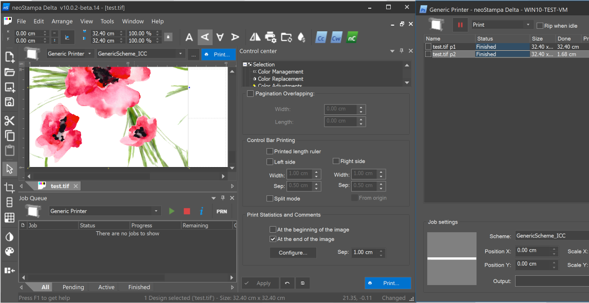Uncheck At the end of the image
Viewport: 589px width, 303px height.
pyautogui.click(x=273, y=239)
